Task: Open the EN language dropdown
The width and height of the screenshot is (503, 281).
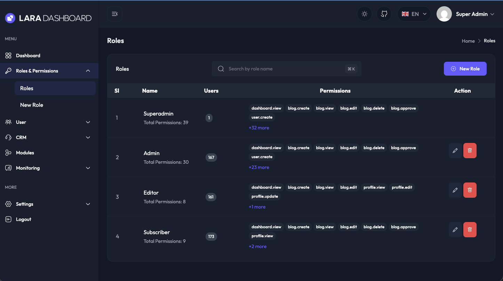Action: point(414,14)
